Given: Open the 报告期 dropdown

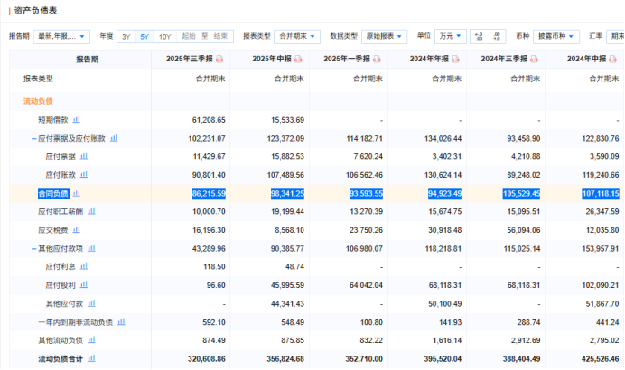Looking at the screenshot, I should tap(61, 36).
